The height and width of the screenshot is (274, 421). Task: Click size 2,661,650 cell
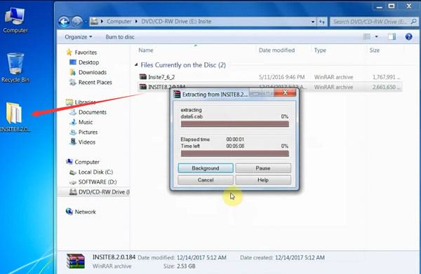pyautogui.click(x=386, y=87)
